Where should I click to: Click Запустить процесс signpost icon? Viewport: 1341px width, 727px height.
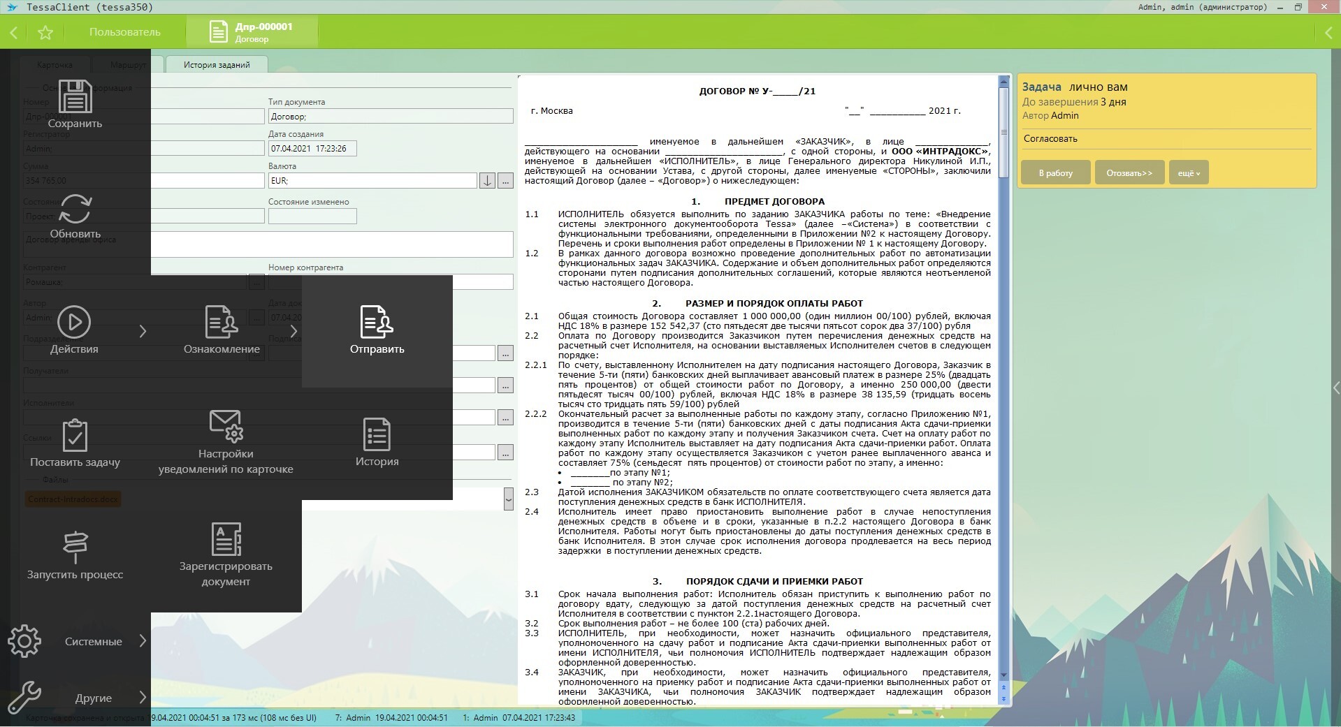(75, 547)
